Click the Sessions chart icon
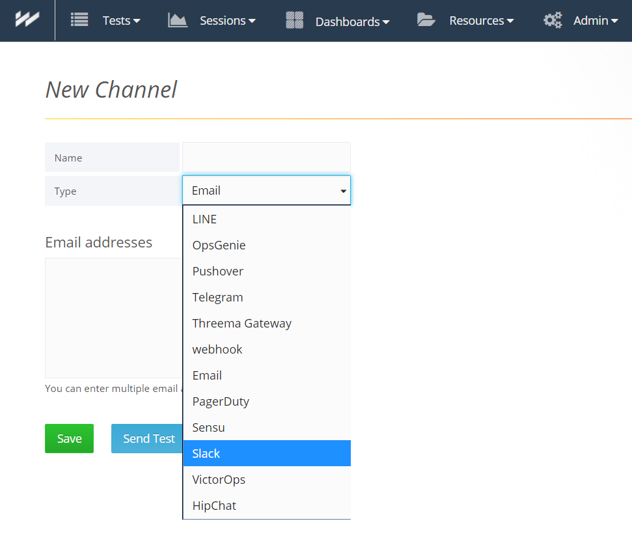This screenshot has width=632, height=545. coord(178,20)
